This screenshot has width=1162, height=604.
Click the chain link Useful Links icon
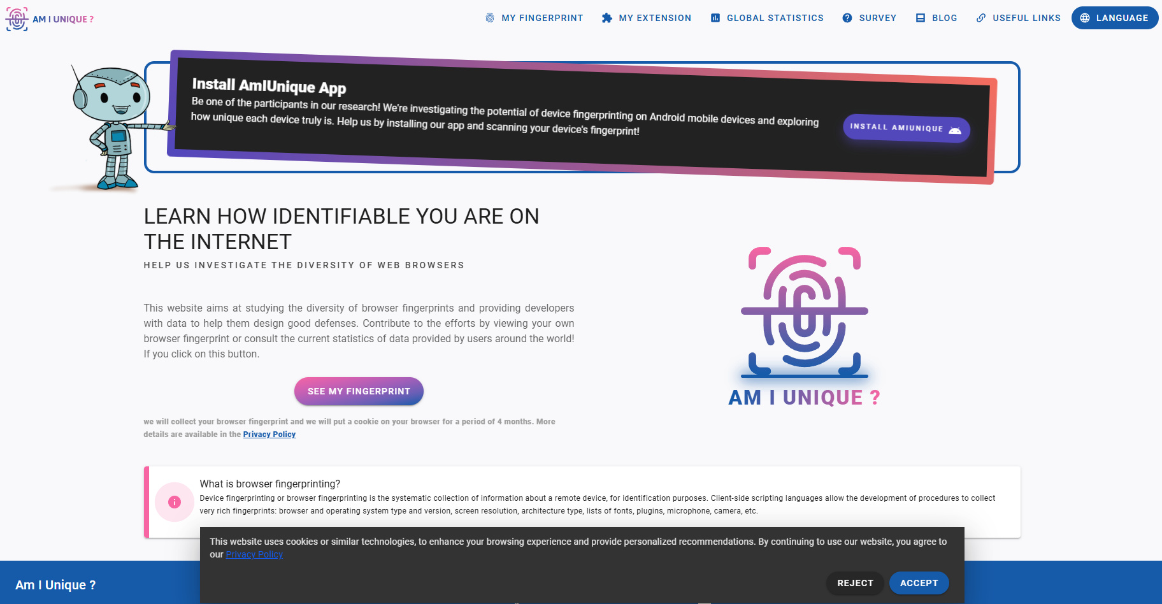pyautogui.click(x=981, y=18)
